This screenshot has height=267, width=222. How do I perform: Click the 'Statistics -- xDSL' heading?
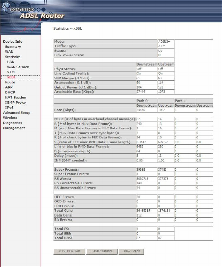click(68, 29)
